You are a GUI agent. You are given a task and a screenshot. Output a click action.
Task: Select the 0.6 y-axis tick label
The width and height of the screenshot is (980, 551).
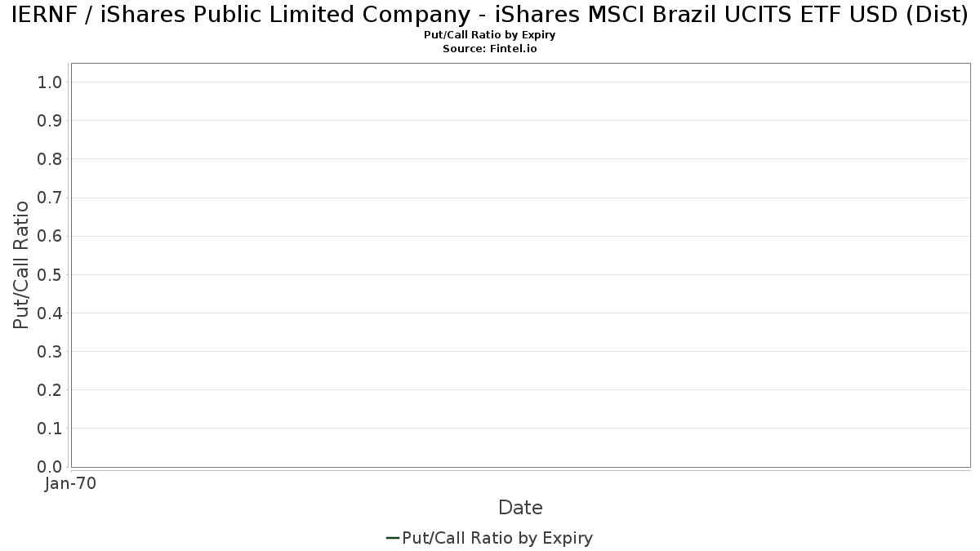tap(50, 236)
